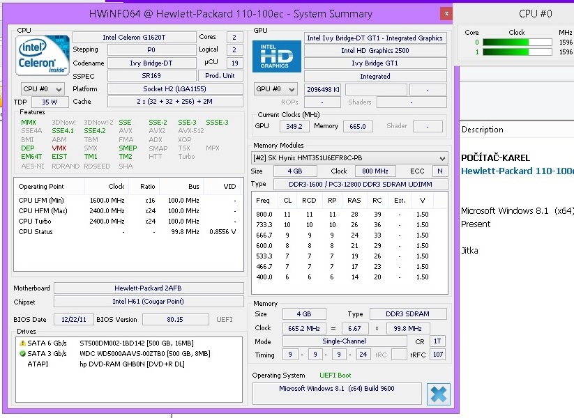The width and height of the screenshot is (574, 418).
Task: Click the BIOS Version 80.15 field
Action: pos(175,320)
